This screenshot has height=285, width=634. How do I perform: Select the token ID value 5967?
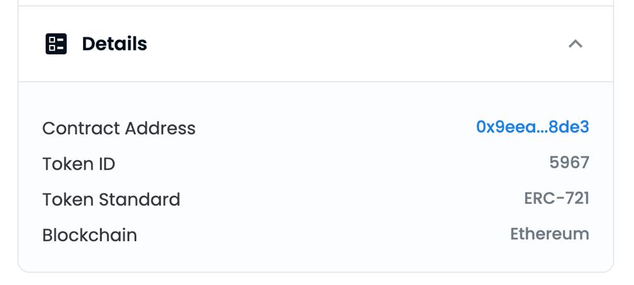tap(569, 163)
